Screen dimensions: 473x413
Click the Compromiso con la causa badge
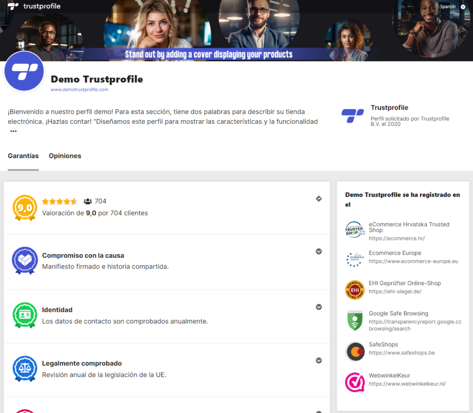click(x=25, y=261)
